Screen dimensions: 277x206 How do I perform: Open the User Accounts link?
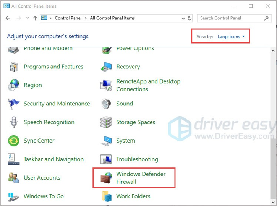pos(42,178)
